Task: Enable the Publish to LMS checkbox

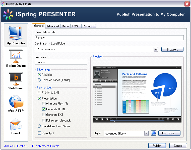Action: (39, 92)
